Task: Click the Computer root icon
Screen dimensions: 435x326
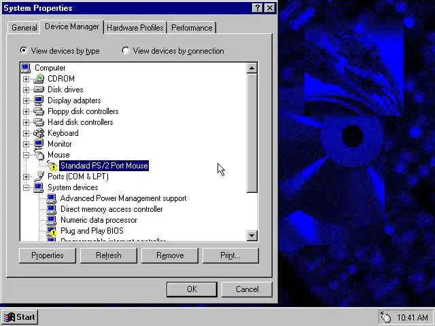Action: (26, 68)
